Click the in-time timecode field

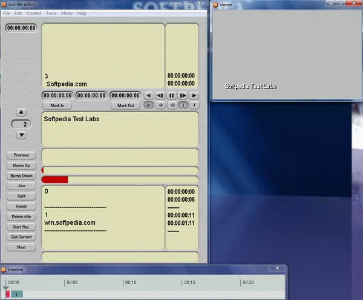[57, 96]
